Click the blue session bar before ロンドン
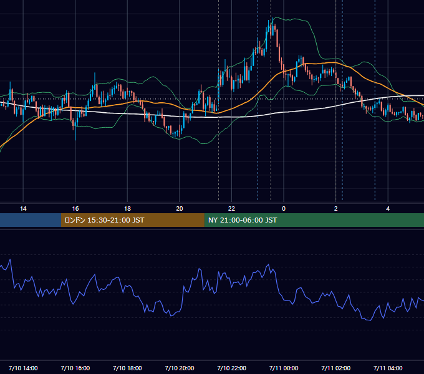Image resolution: width=424 pixels, height=374 pixels. coord(31,220)
